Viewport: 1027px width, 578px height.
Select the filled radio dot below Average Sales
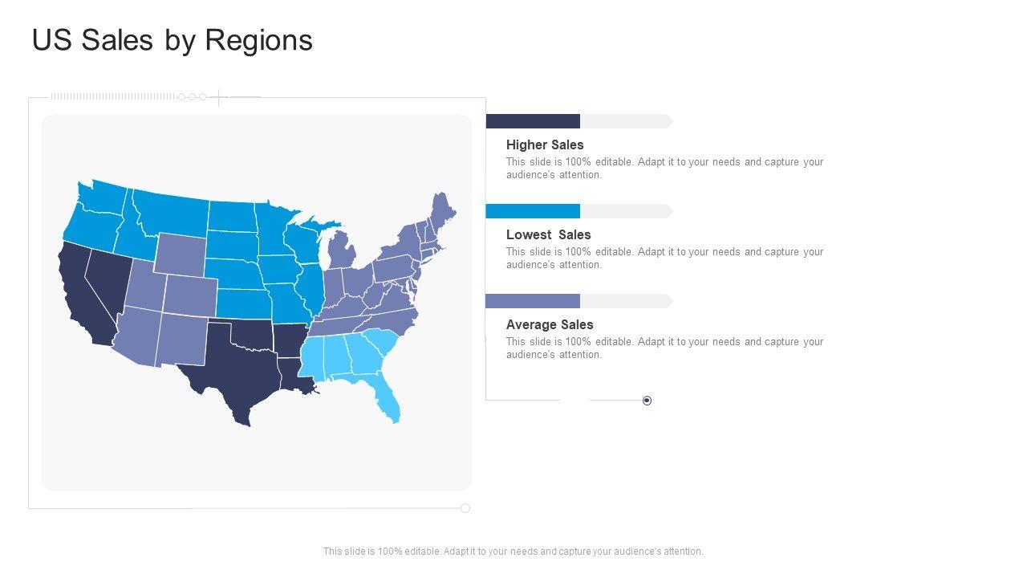(x=647, y=401)
